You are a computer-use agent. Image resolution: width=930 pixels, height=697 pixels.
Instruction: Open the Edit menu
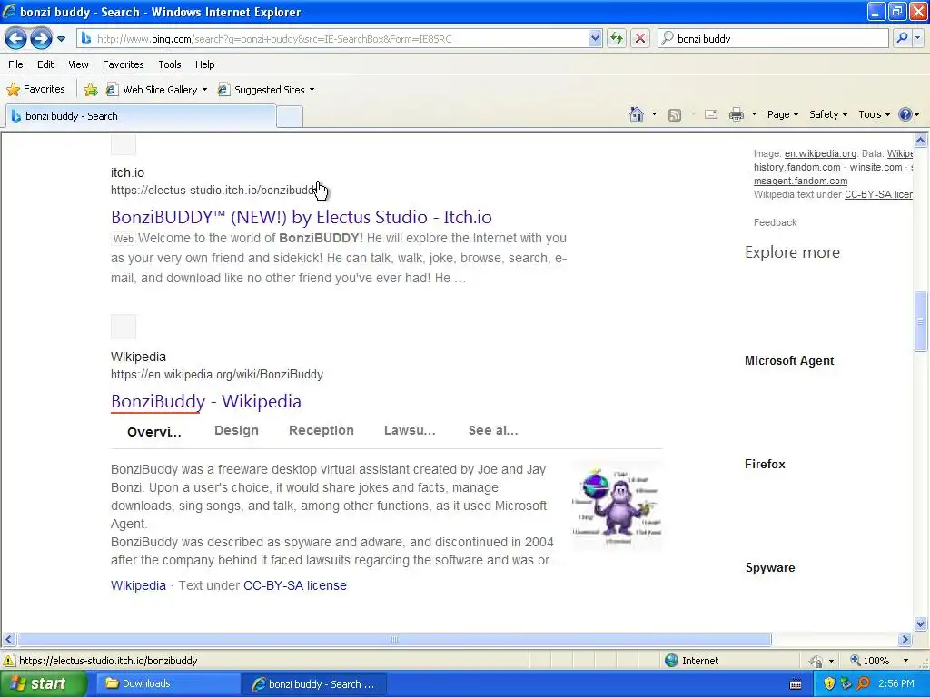coord(45,64)
